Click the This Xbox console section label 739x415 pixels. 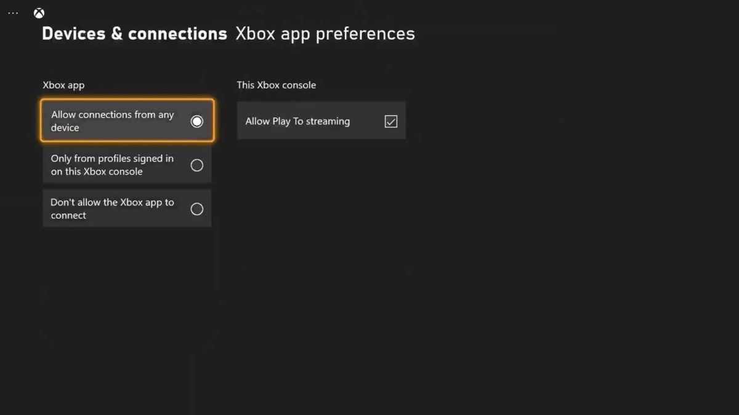point(277,85)
